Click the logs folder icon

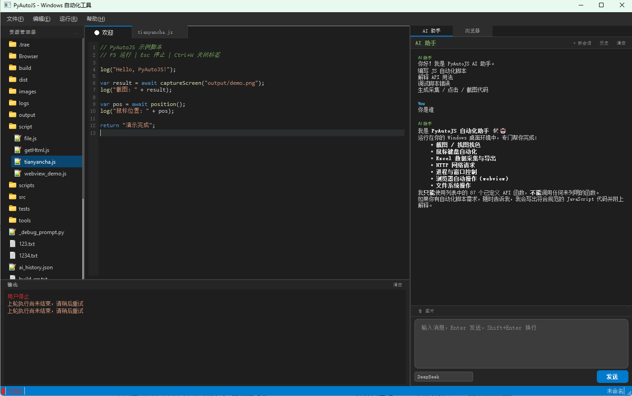coord(13,103)
